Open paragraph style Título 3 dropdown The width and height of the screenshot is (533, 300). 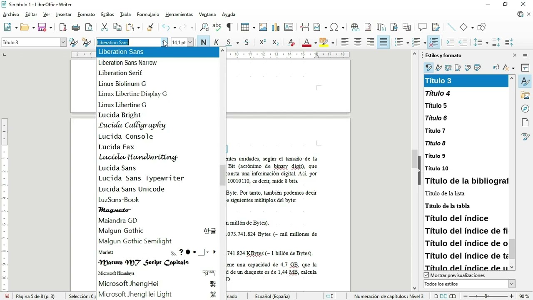coord(63,42)
